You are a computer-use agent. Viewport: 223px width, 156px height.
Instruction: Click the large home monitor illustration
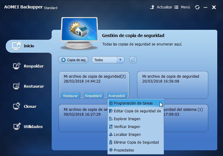coord(79,33)
